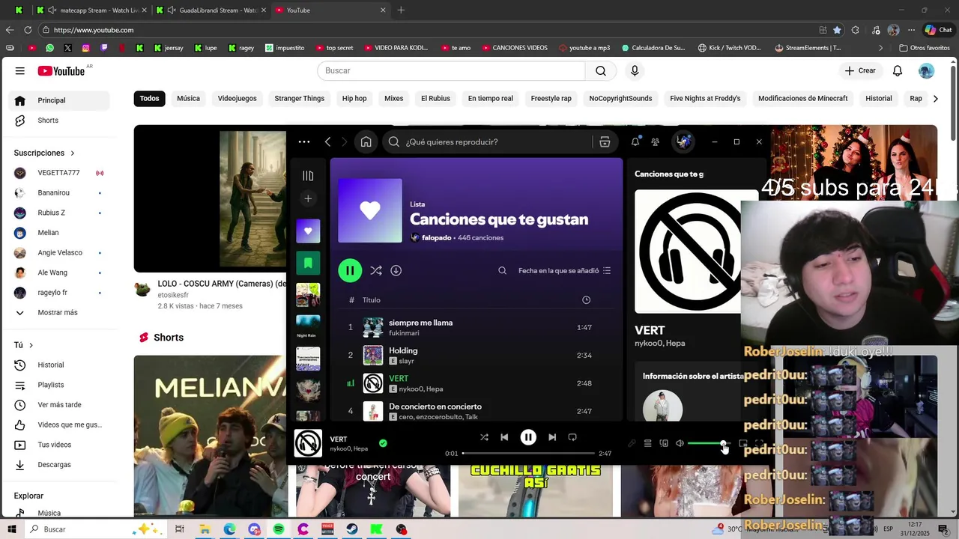The width and height of the screenshot is (959, 539).
Task: Click the Spotify search magnifier icon
Action: (394, 141)
